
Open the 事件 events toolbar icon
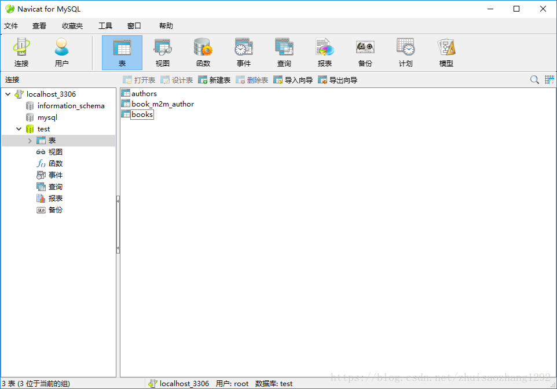(244, 52)
